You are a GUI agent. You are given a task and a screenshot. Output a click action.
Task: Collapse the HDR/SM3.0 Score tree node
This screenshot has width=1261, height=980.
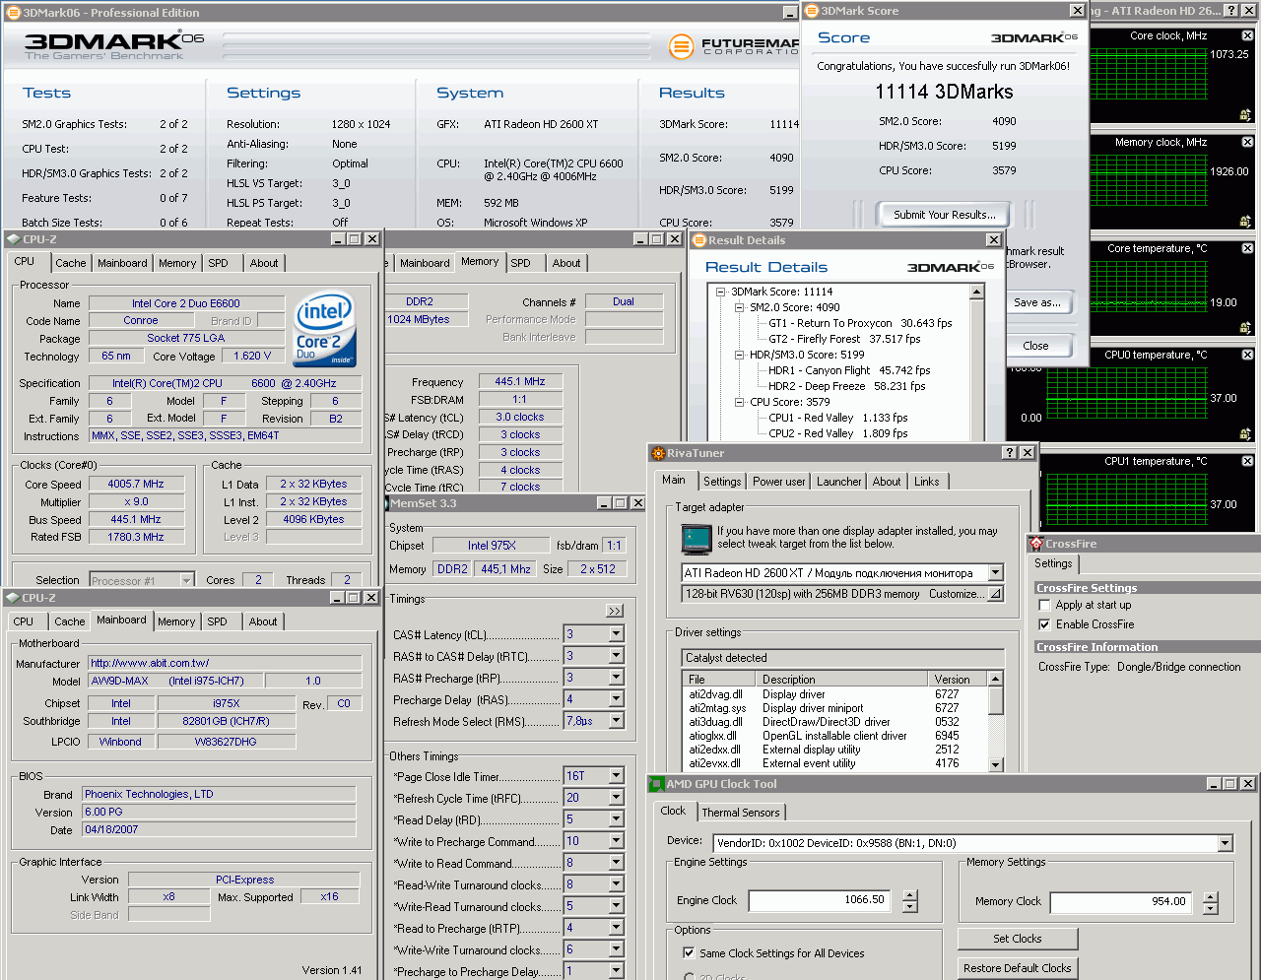click(x=740, y=355)
